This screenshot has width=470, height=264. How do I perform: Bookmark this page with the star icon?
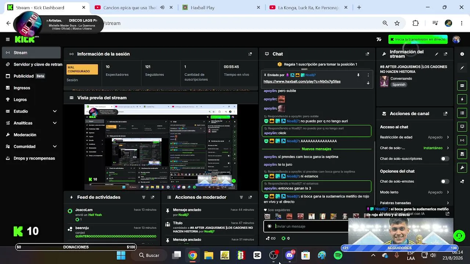point(397,23)
